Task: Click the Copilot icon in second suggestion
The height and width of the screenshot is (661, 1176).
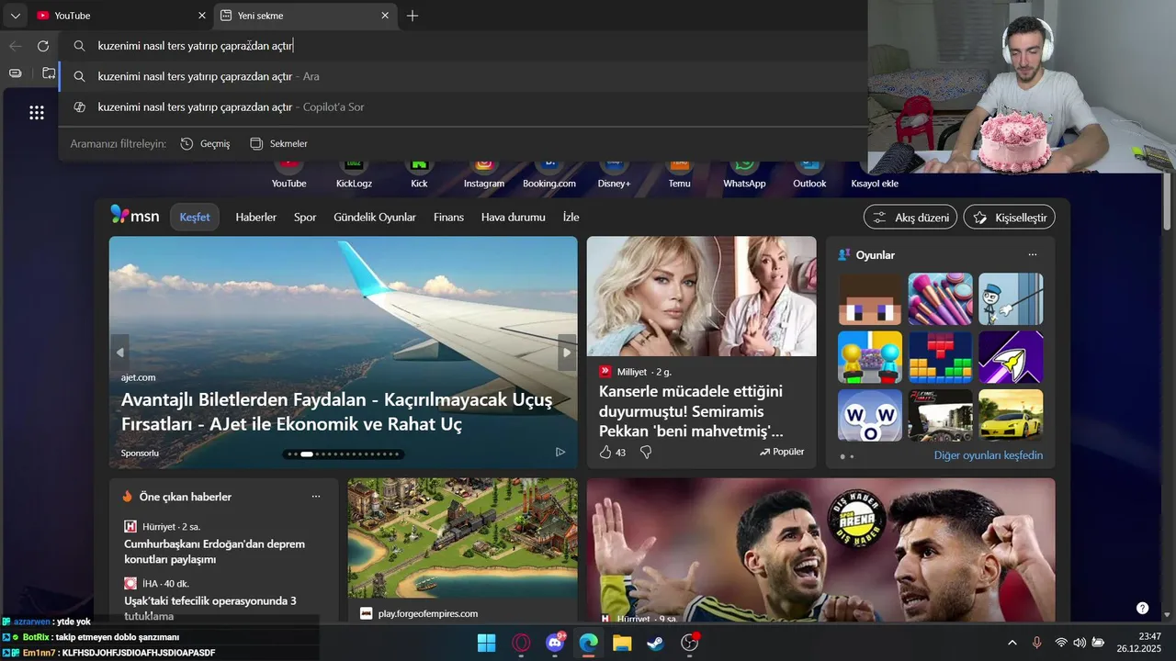Action: click(x=80, y=107)
